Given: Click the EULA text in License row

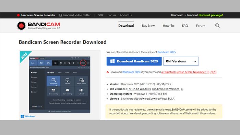Looking at the screenshot, I should (x=171, y=99).
